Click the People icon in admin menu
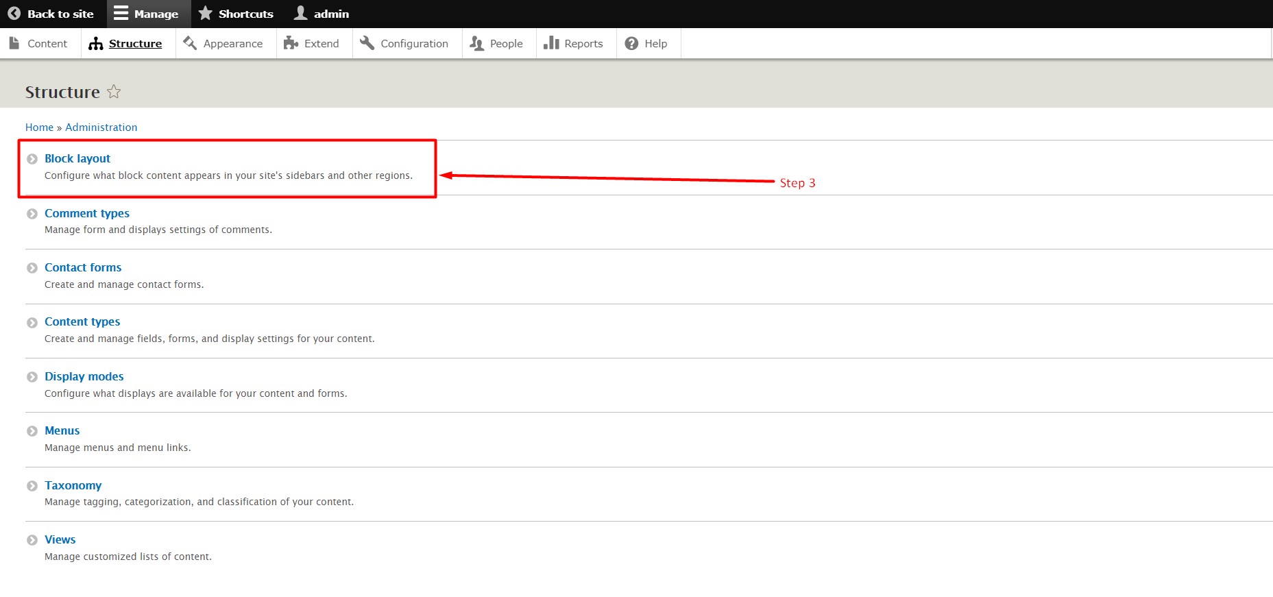Image resolution: width=1273 pixels, height=597 pixels. (x=476, y=43)
